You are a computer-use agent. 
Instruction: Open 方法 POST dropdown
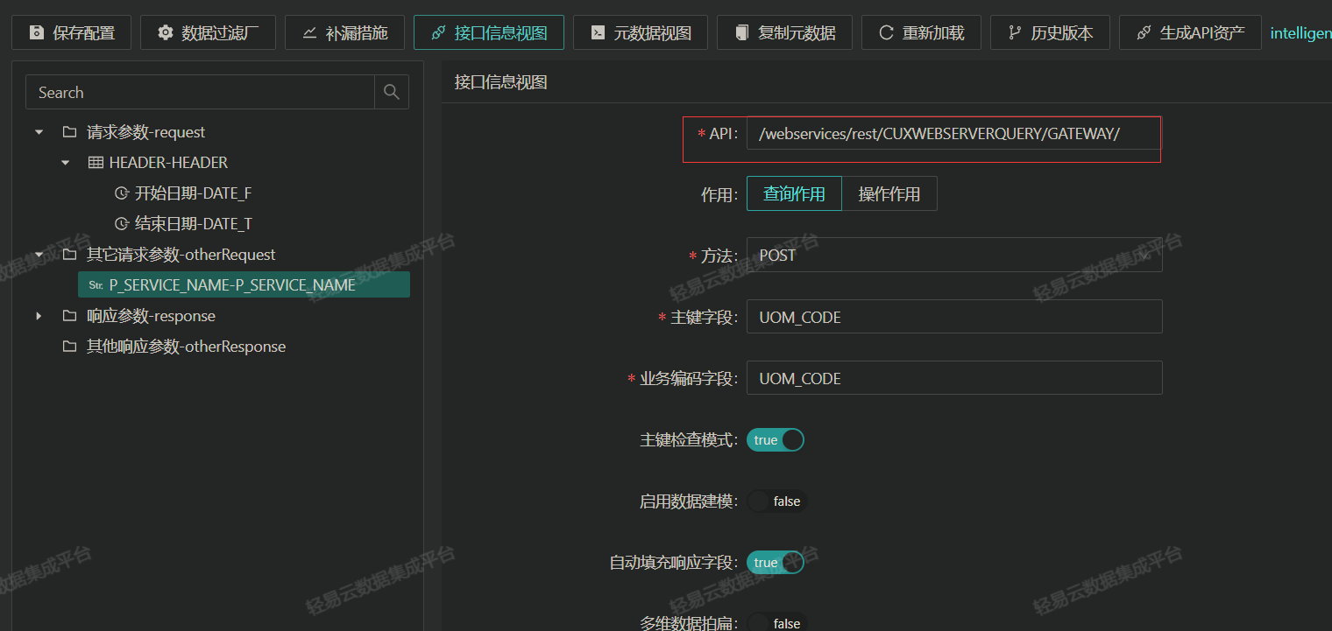[954, 255]
